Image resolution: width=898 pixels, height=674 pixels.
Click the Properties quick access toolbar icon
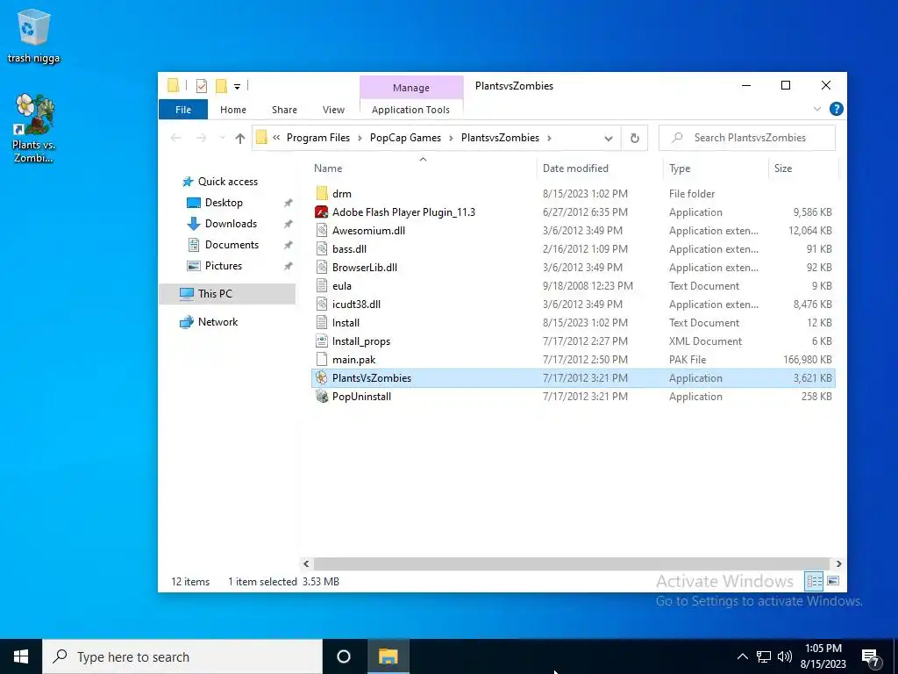point(201,86)
